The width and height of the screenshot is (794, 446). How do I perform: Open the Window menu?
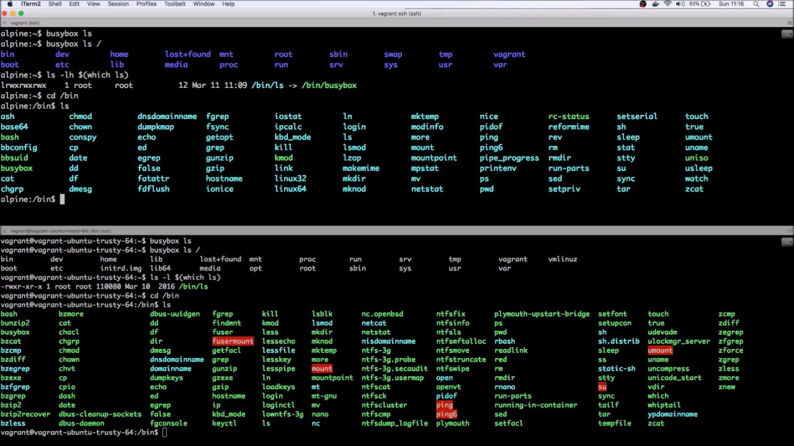203,4
